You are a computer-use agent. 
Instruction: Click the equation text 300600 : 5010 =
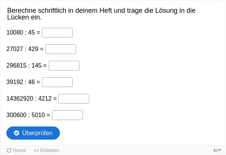pos(28,115)
